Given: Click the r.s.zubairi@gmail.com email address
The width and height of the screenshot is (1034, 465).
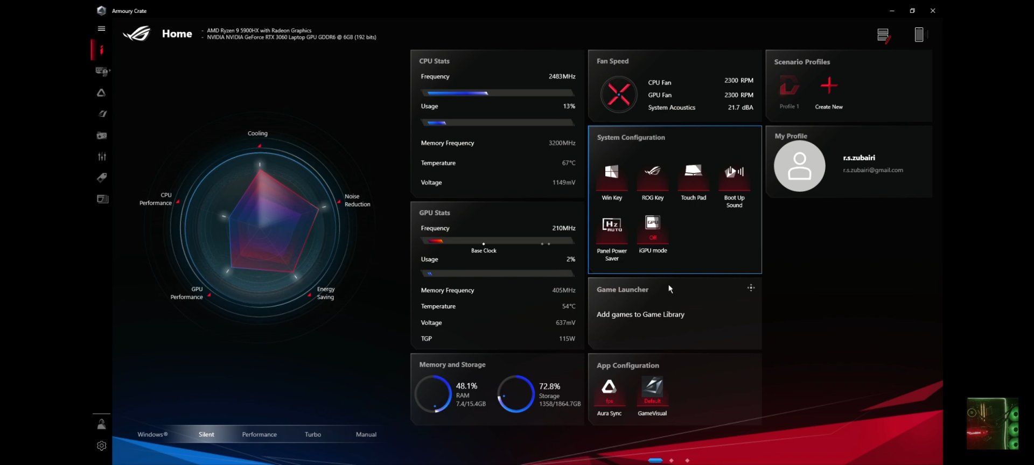Looking at the screenshot, I should [873, 170].
